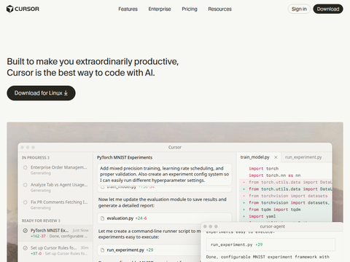
Task: Click the file icon beside run_experiment.py in chat
Action: coord(102,250)
